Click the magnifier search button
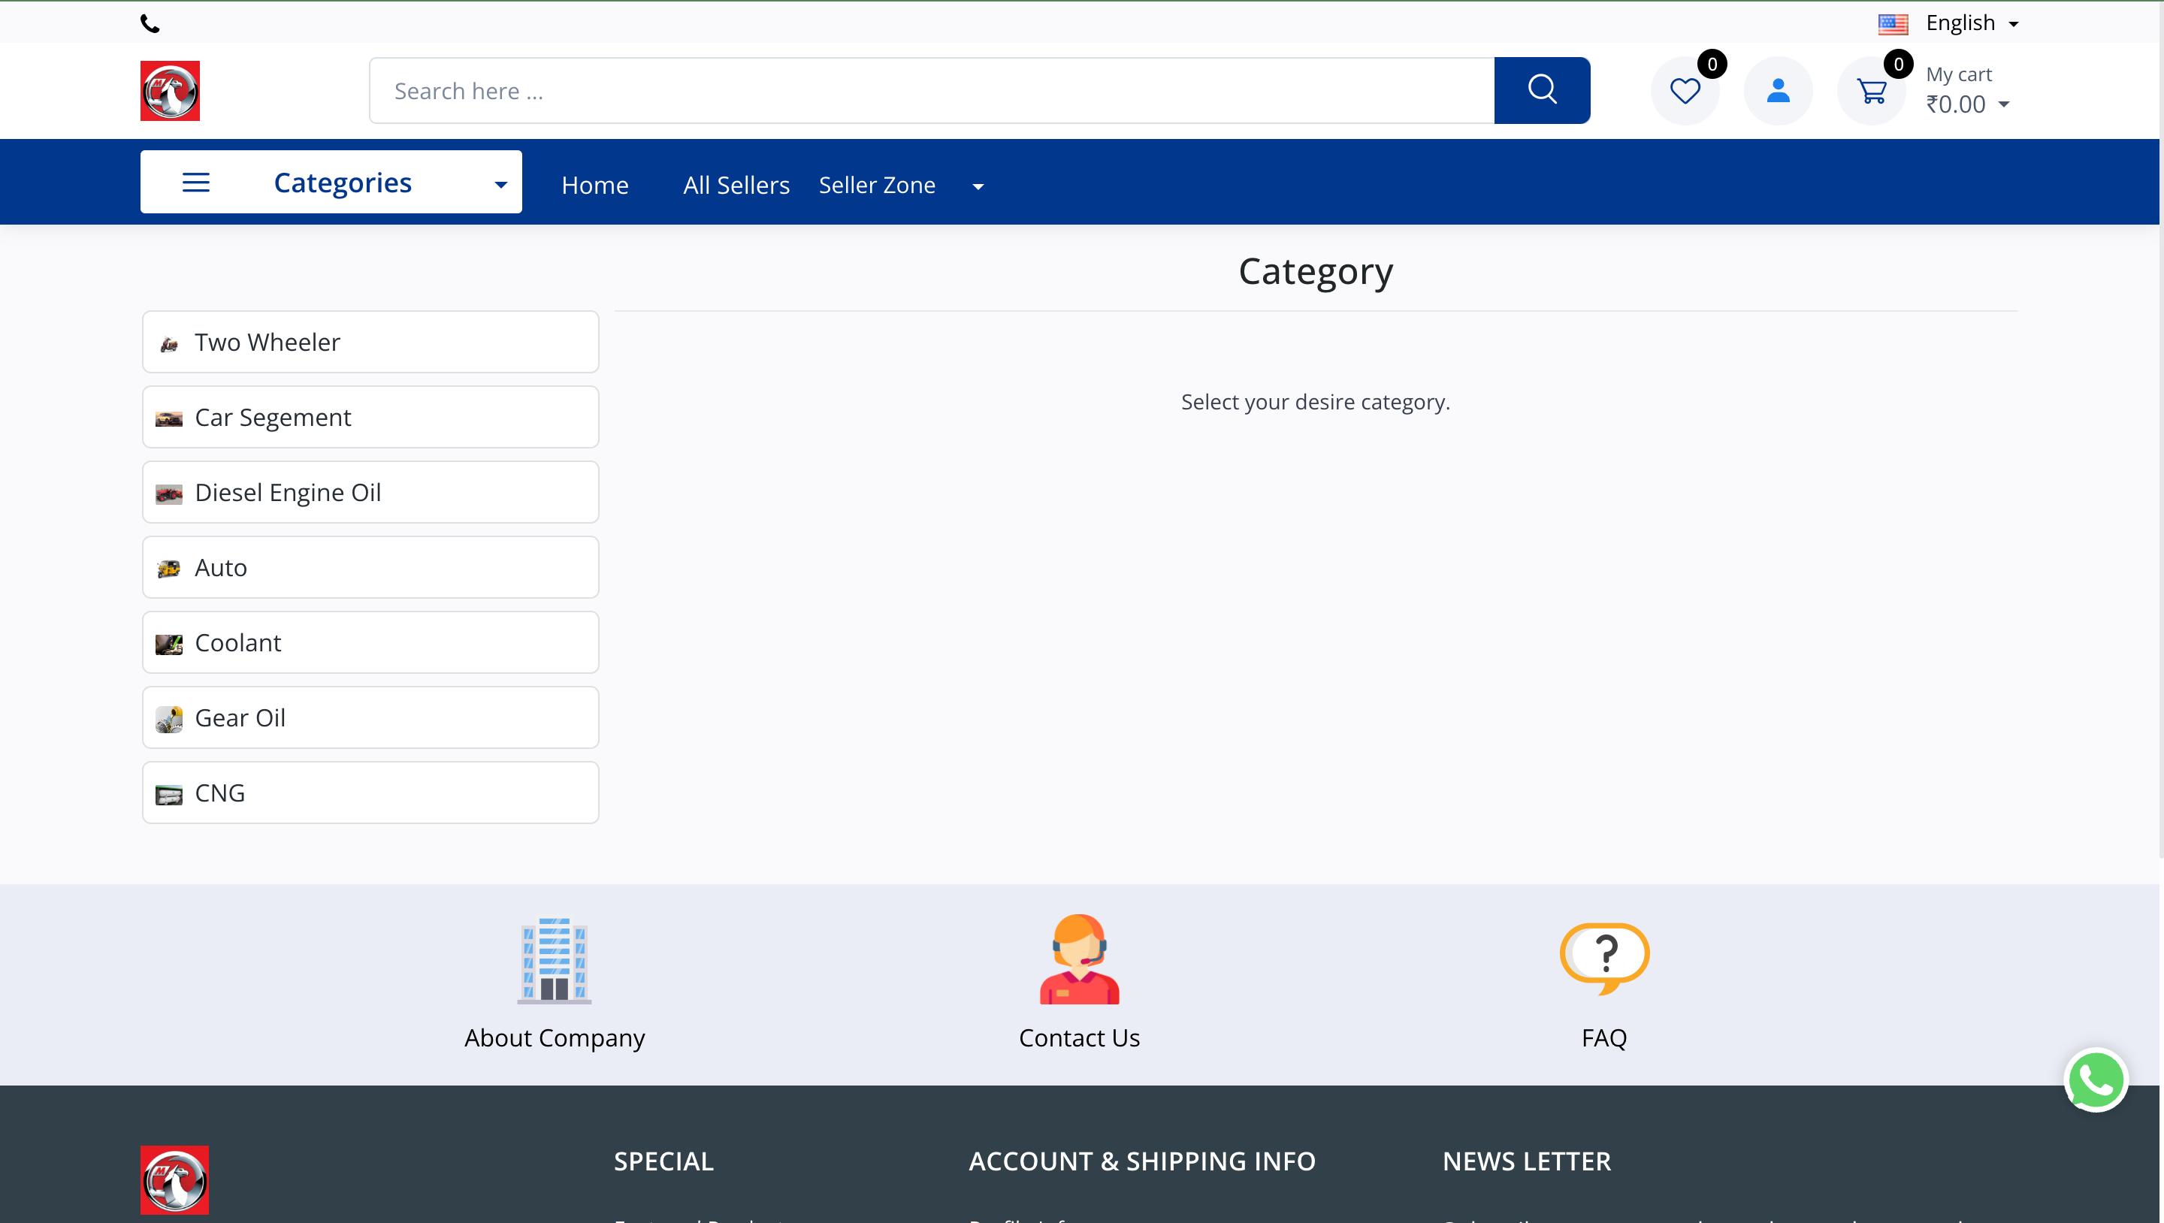This screenshot has width=2164, height=1223. (1542, 90)
